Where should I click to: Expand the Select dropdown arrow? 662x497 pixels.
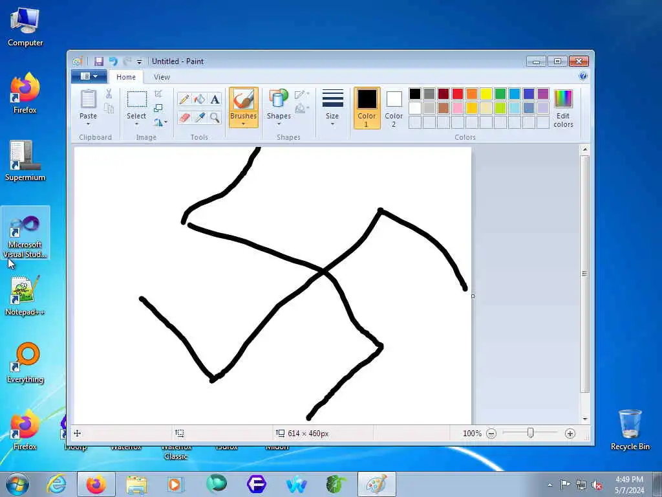[x=137, y=124]
